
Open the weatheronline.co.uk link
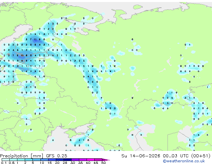(184, 161)
